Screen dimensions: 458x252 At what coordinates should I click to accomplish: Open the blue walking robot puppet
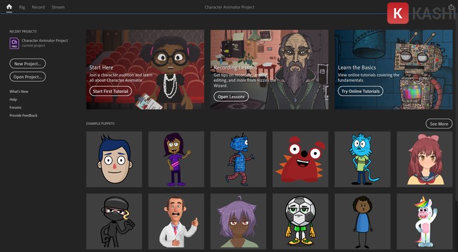point(238,159)
